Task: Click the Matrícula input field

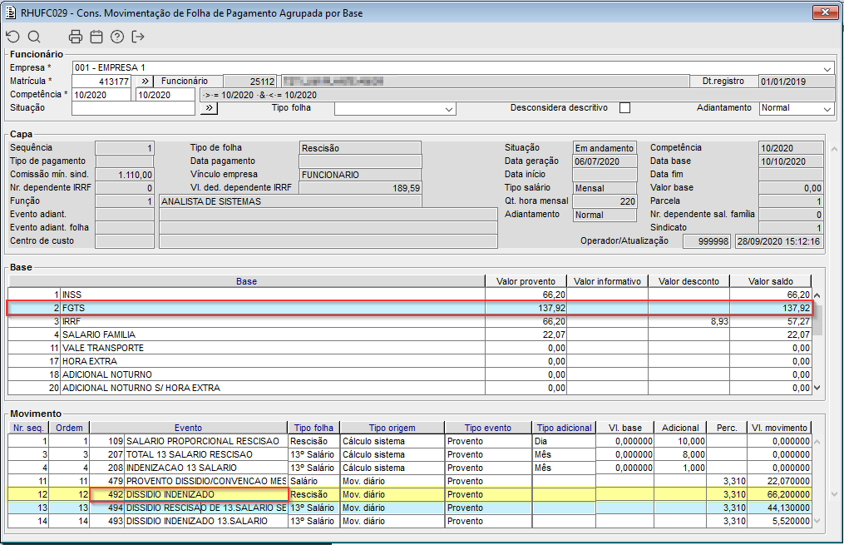Action: 101,82
